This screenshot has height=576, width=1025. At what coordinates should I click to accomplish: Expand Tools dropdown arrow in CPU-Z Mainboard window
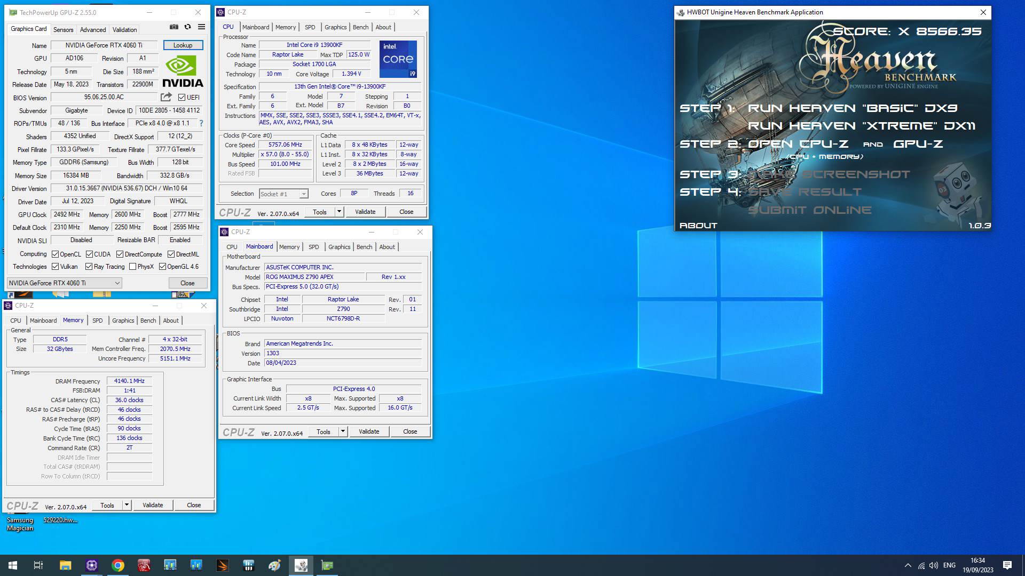pos(343,431)
